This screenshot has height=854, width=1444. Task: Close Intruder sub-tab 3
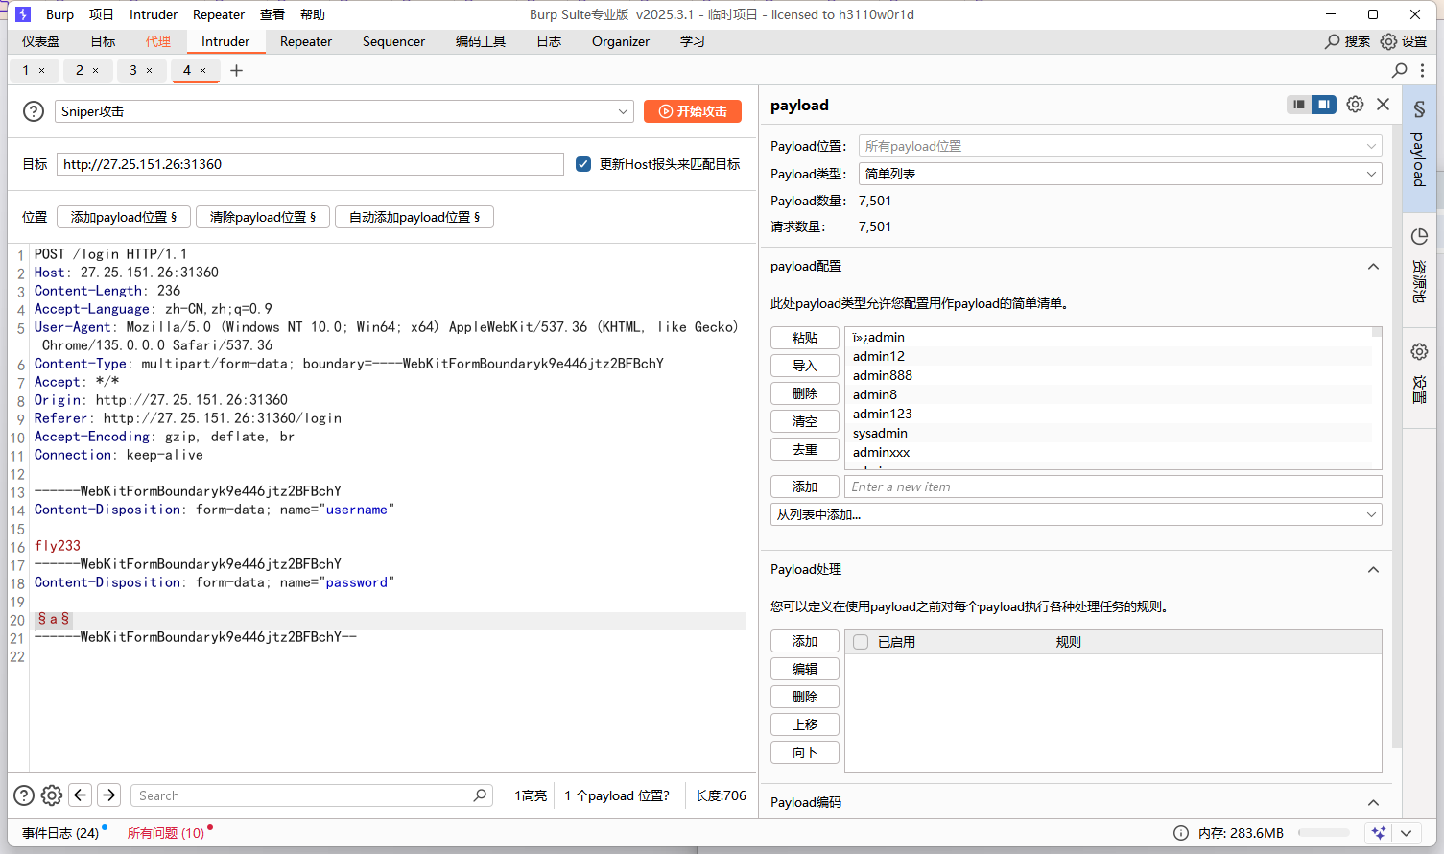(149, 70)
